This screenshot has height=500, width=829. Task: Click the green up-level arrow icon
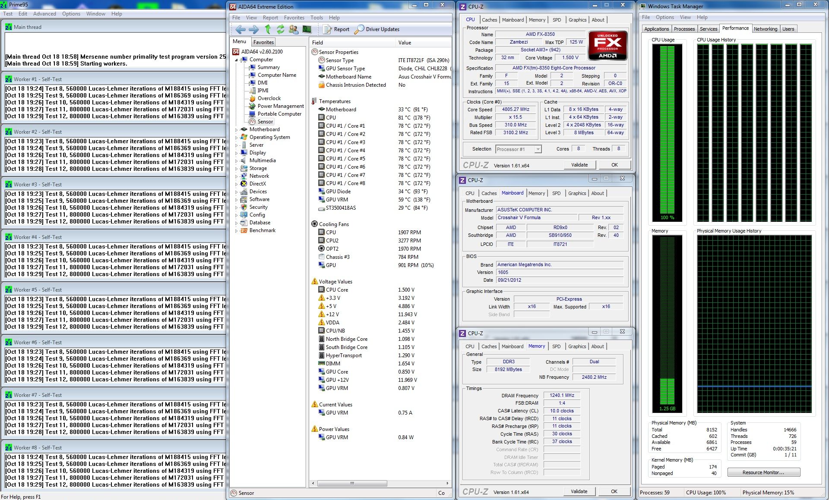click(268, 29)
